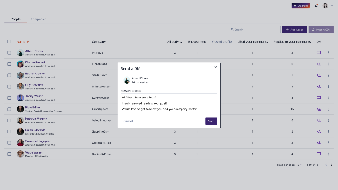Open rows per page dropdown
338x190 pixels.
(299, 165)
